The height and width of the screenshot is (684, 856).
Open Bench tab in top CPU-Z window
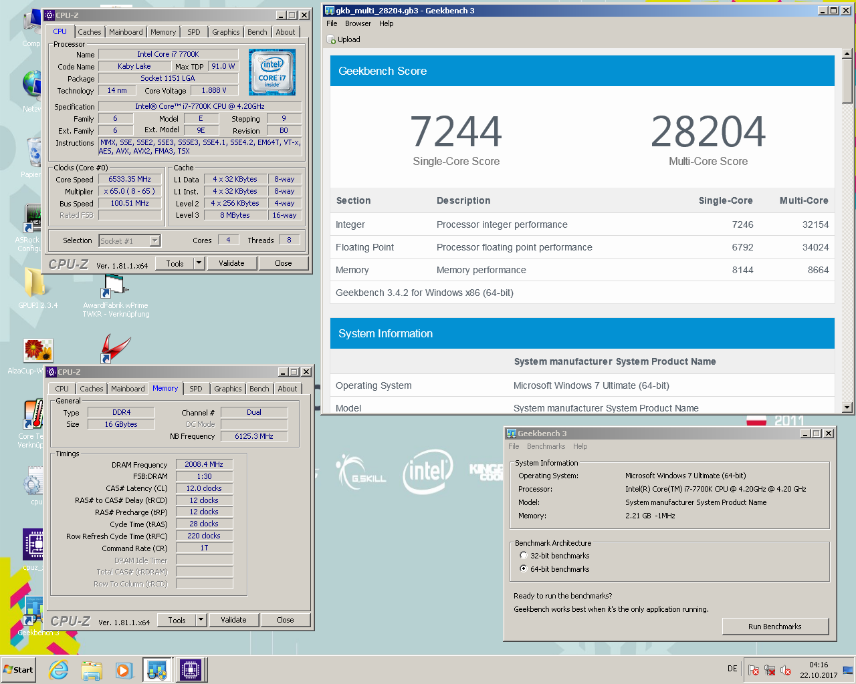pos(257,32)
